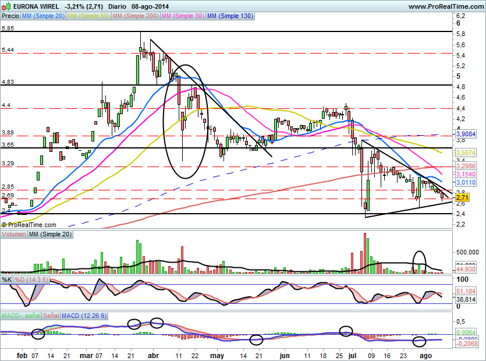This screenshot has width=486, height=361.
Task: Click the abr month label on the time axis
Action: coord(154,356)
